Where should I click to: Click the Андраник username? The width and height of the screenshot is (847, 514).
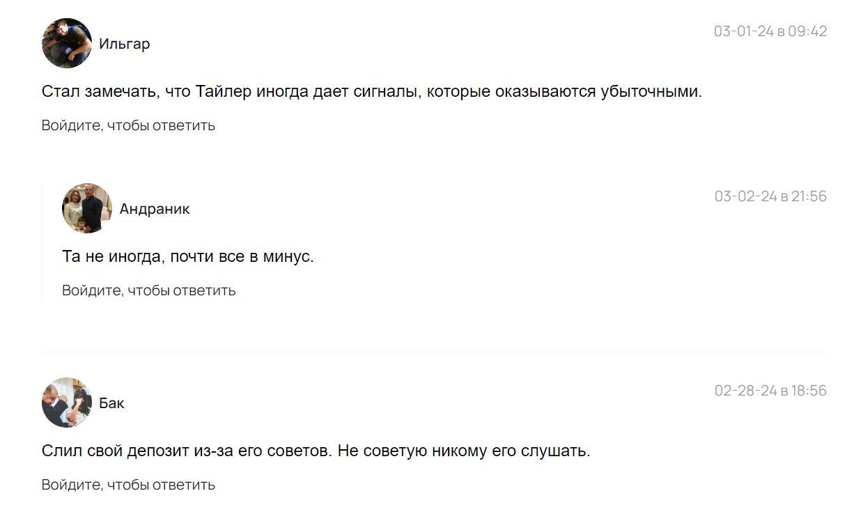pos(154,209)
